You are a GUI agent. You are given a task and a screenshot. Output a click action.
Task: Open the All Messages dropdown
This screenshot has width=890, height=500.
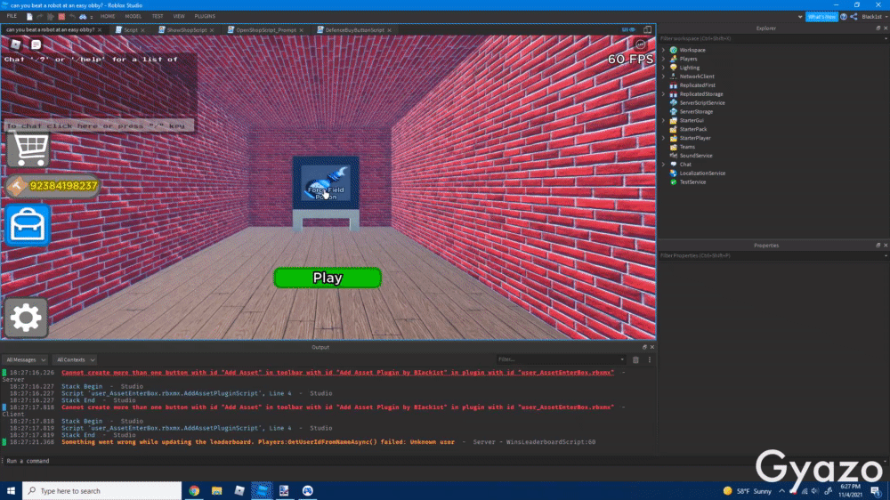(26, 359)
